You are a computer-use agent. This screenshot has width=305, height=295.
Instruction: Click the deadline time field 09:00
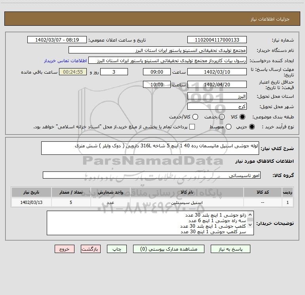pyautogui.click(x=157, y=72)
